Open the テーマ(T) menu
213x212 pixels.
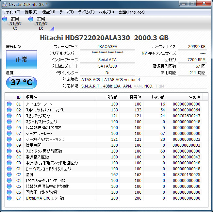tap(66, 12)
